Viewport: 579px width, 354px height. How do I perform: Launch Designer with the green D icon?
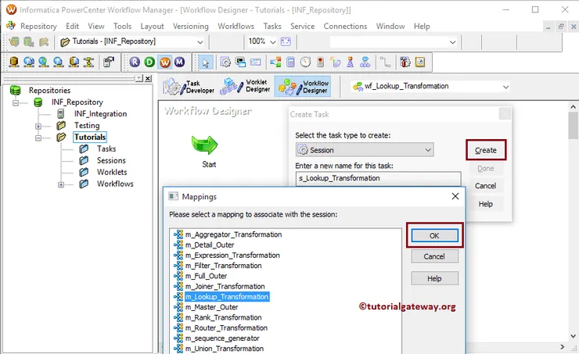pos(149,62)
